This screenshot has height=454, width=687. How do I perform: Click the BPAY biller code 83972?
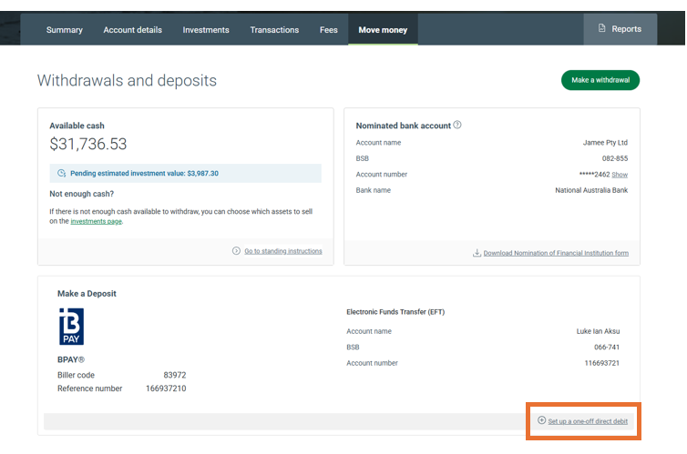coord(175,375)
